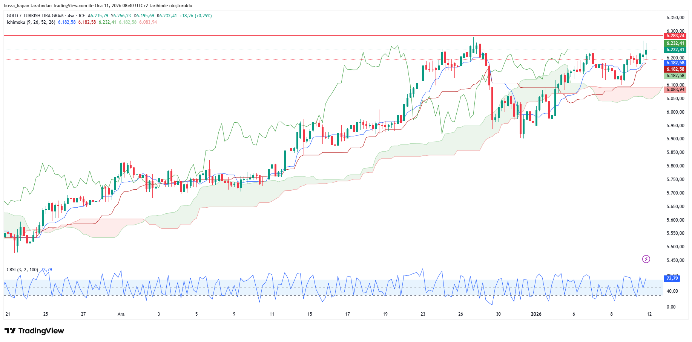Click the +18,26 (+0,29%) change value

point(195,16)
